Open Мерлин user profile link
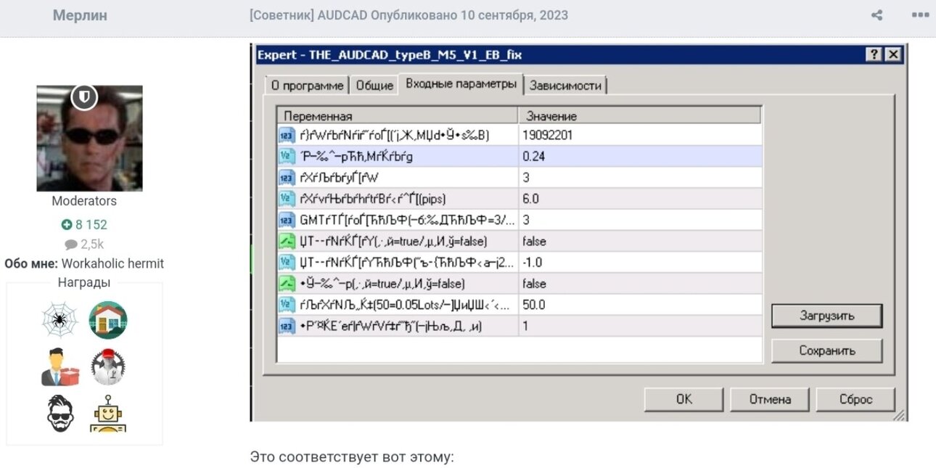 80,15
